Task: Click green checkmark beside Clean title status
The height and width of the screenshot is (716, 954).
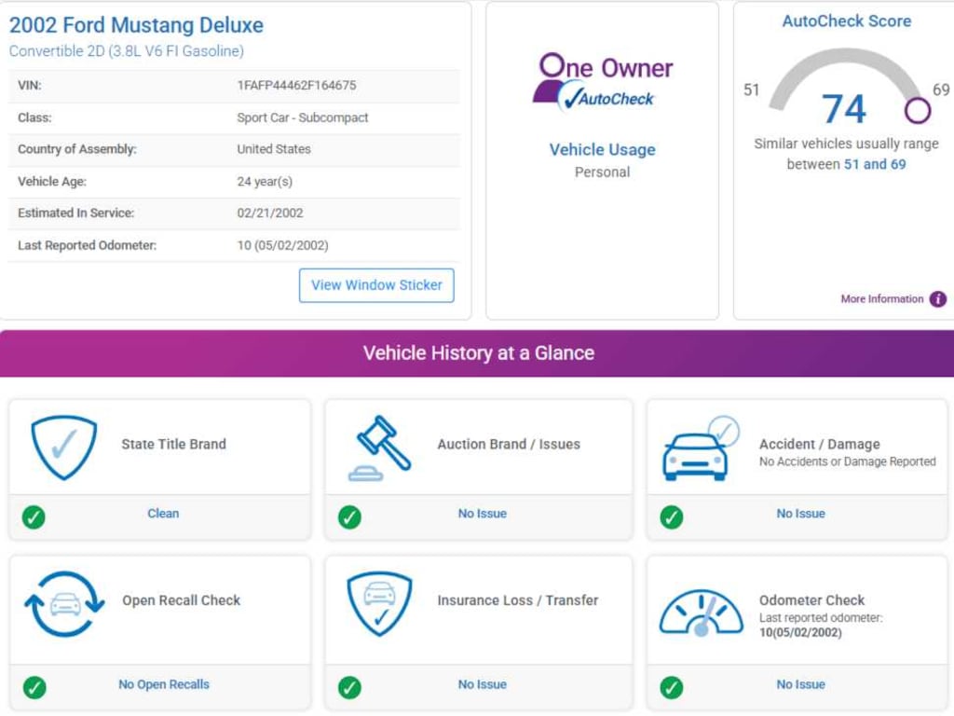Action: 34,516
